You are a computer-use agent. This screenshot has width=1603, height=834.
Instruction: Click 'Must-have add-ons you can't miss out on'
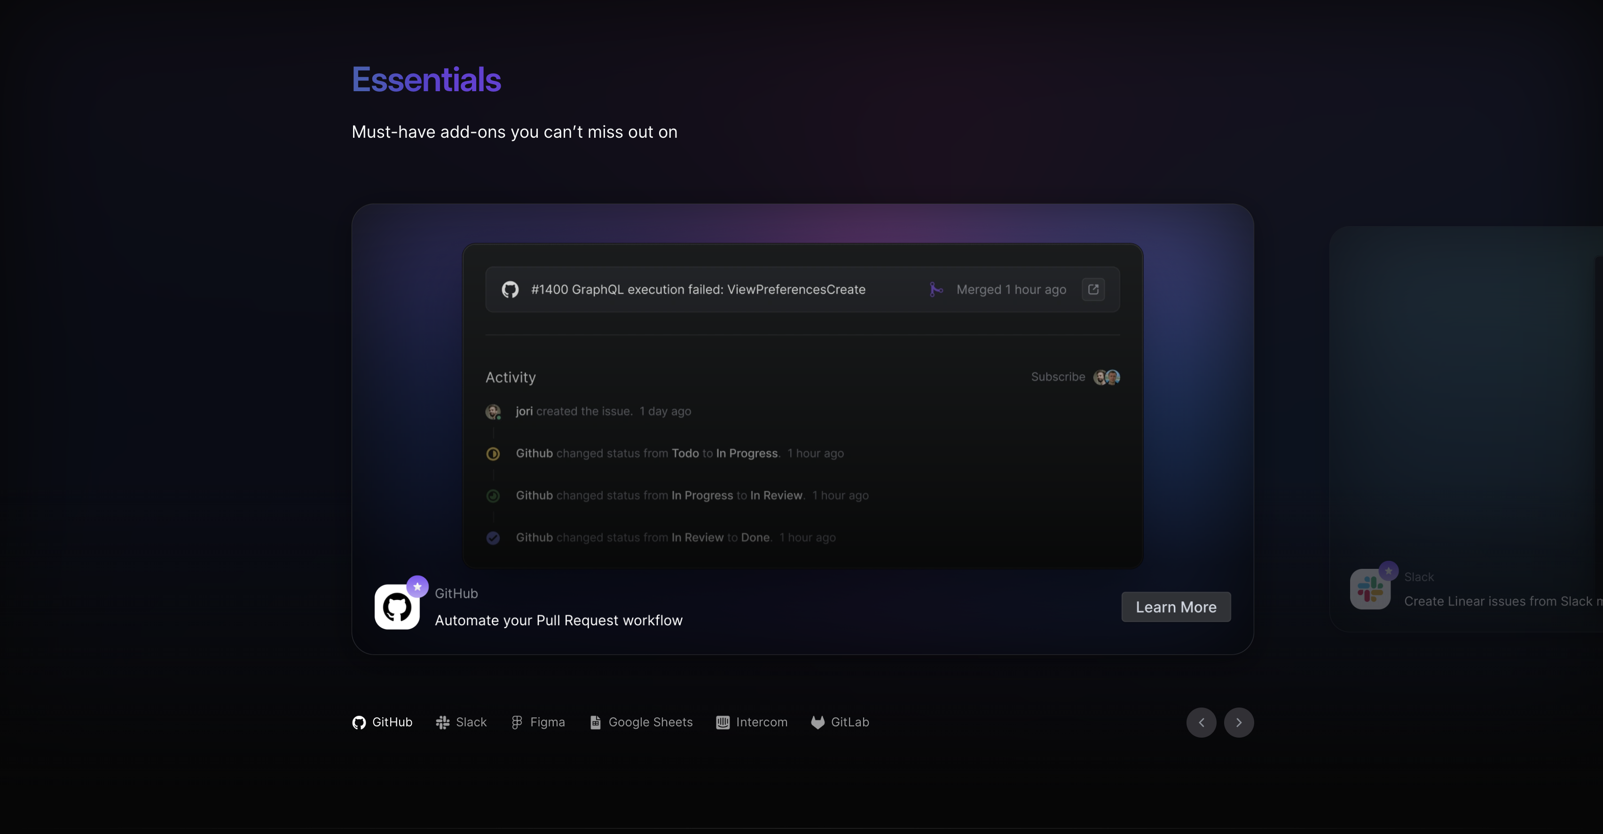pos(515,132)
